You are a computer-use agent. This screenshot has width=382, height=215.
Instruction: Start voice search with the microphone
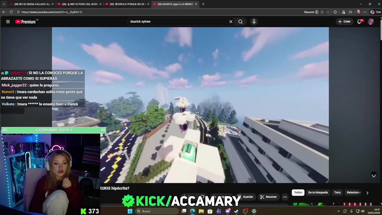coord(254,21)
